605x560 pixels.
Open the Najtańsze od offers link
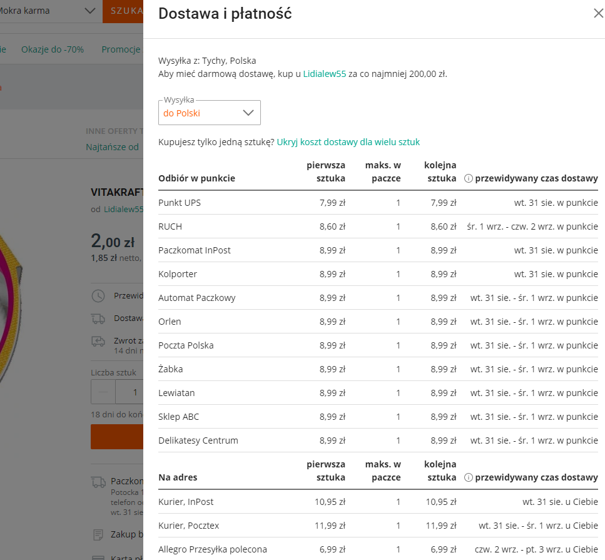point(113,147)
